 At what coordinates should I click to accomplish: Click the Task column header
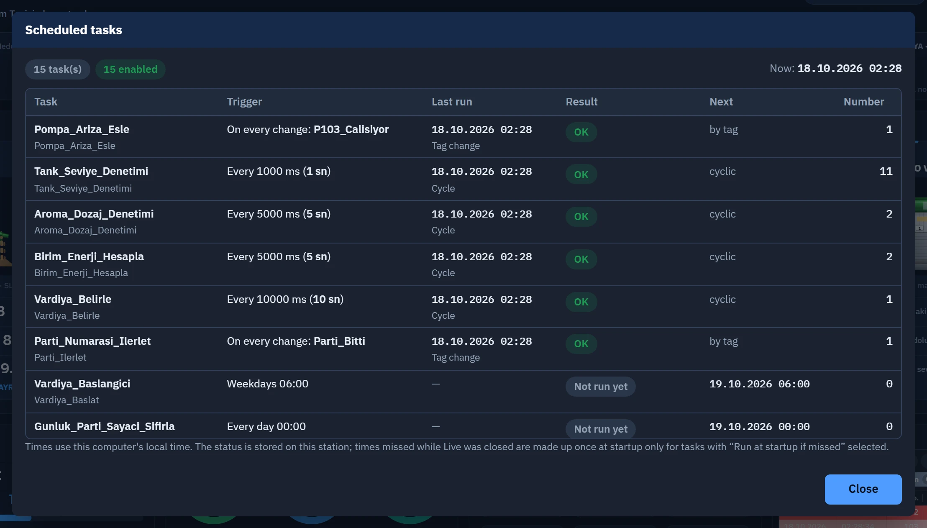tap(46, 102)
